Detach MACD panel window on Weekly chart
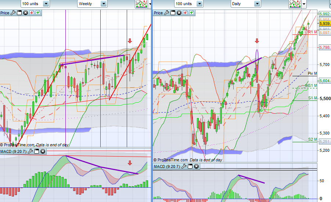Image resolution: width=331 pixels, height=202 pixels. point(36,151)
